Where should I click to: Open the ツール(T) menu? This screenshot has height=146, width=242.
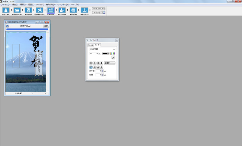pos(40,5)
